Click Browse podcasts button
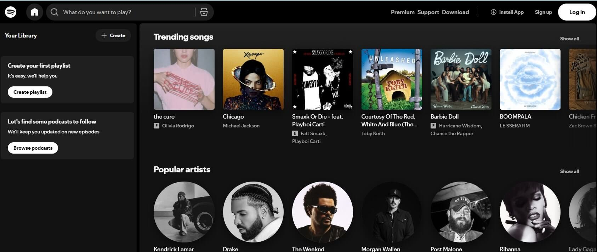The width and height of the screenshot is (597, 252). click(33, 148)
